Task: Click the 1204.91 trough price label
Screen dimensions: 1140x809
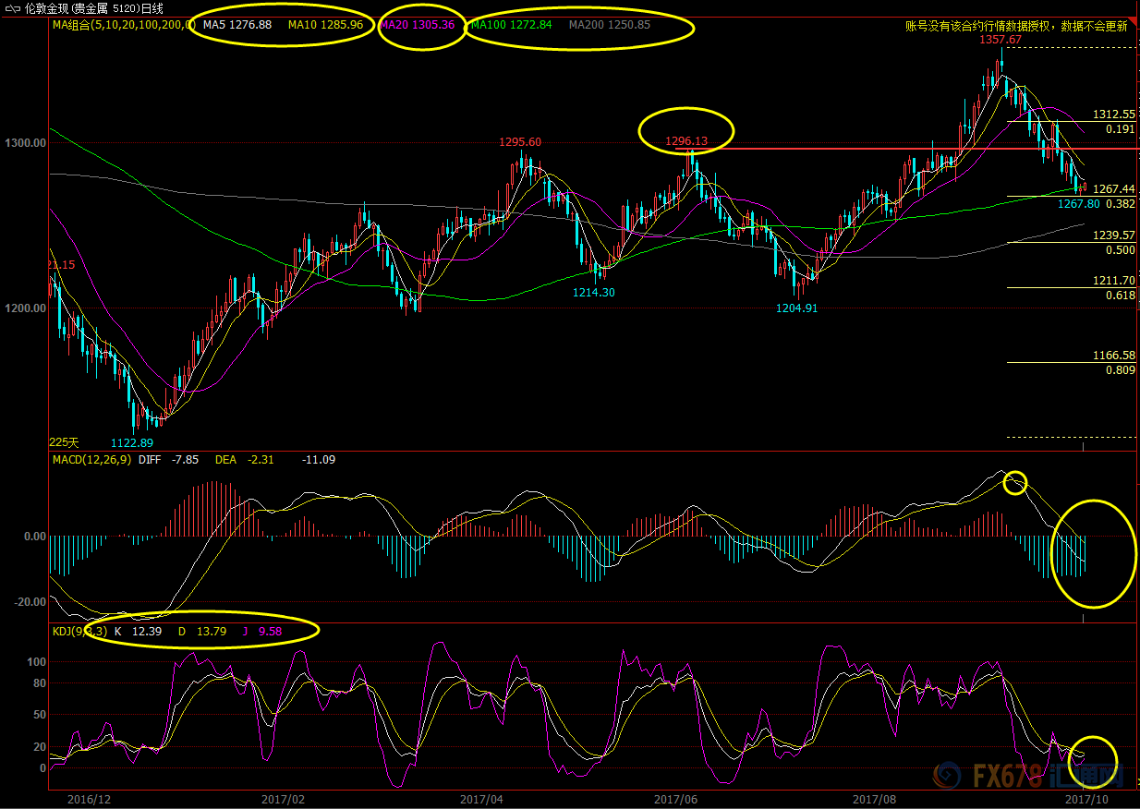Action: (x=796, y=308)
